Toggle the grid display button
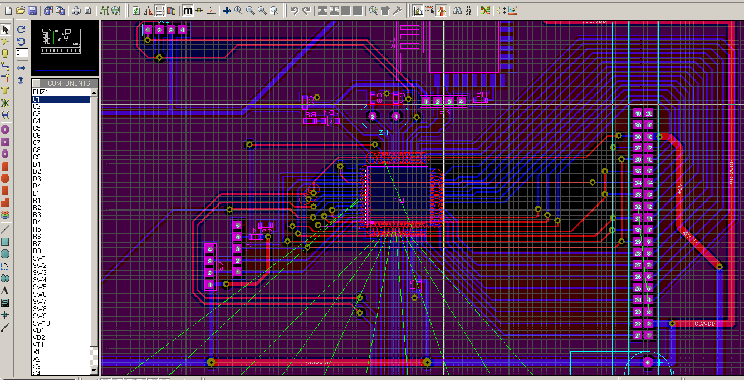Screen dimensions: 744x380 (160, 11)
